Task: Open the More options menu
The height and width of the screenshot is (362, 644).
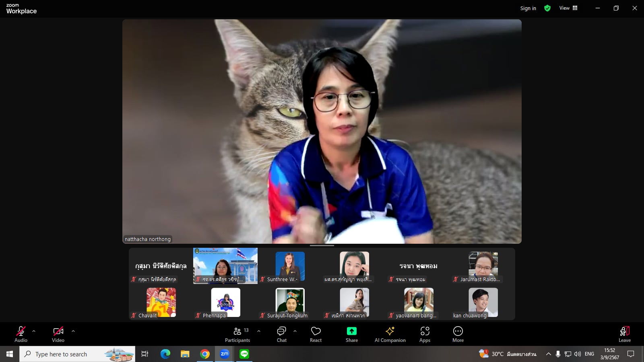Action: pyautogui.click(x=458, y=334)
